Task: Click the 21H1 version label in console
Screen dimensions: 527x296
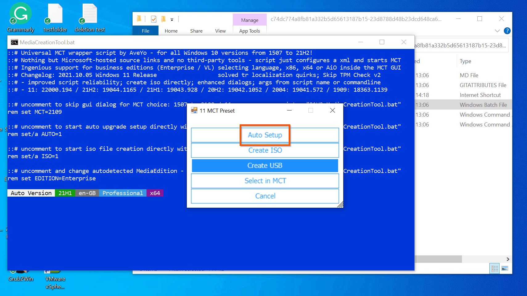Action: [65, 193]
